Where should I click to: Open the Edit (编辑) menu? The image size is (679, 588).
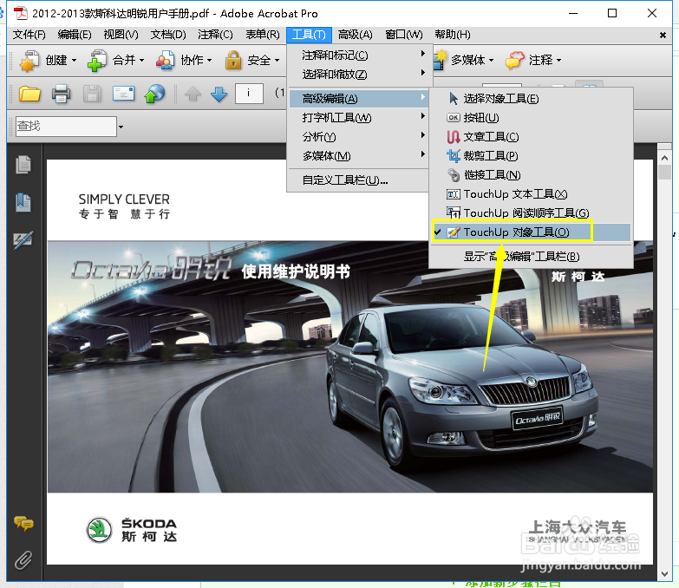click(75, 35)
